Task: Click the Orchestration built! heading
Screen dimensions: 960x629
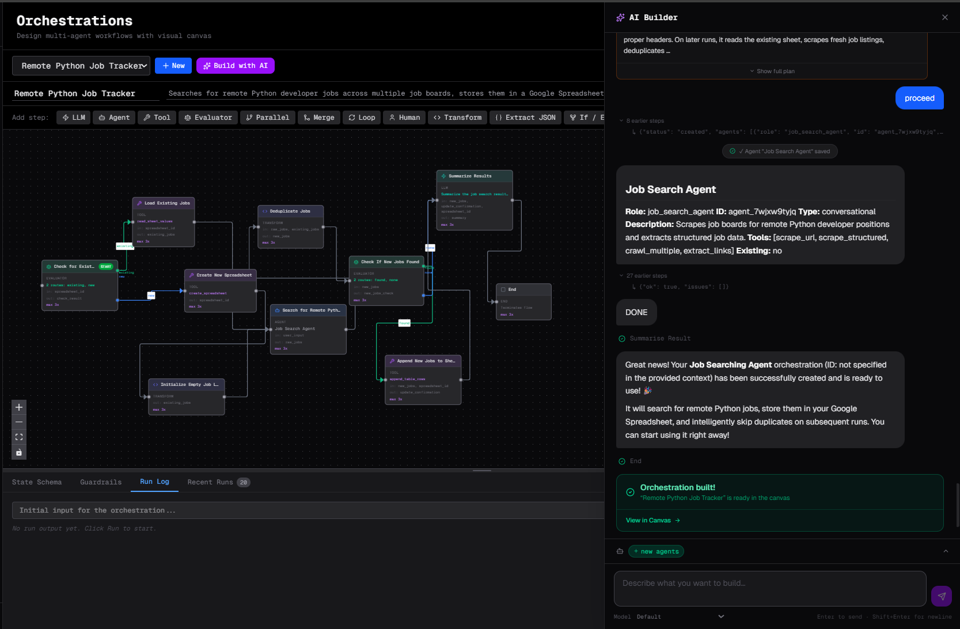Action: tap(677, 487)
